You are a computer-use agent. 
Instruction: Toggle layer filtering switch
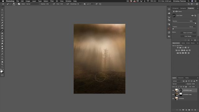pyautogui.click(x=197, y=81)
